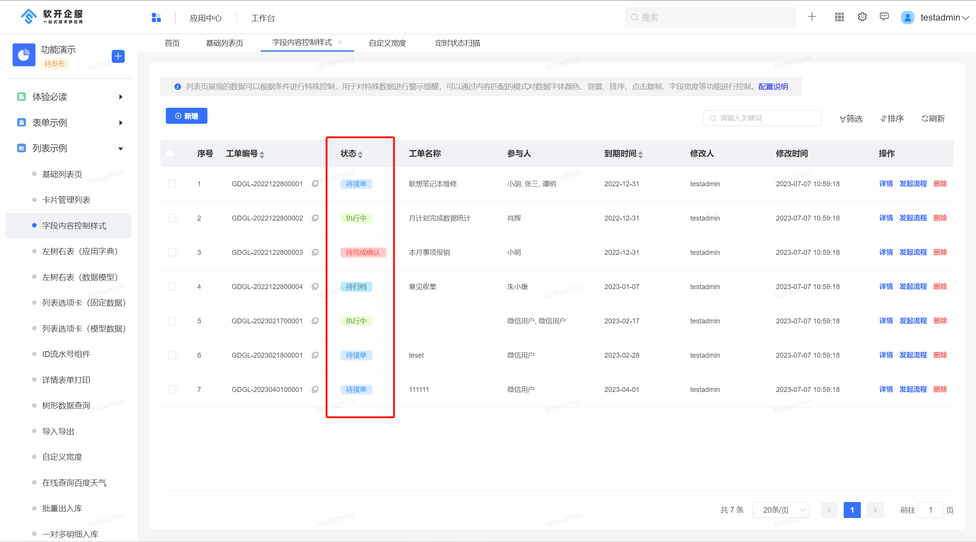Open the apps grid icon in top bar
The width and height of the screenshot is (976, 542).
[x=839, y=17]
